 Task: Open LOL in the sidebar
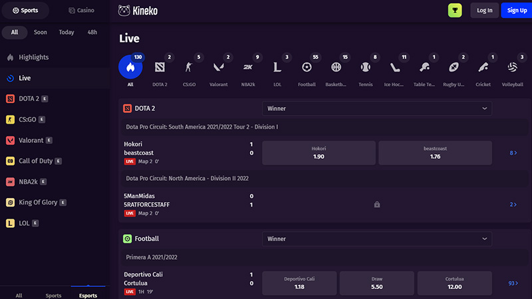[x=55, y=223]
